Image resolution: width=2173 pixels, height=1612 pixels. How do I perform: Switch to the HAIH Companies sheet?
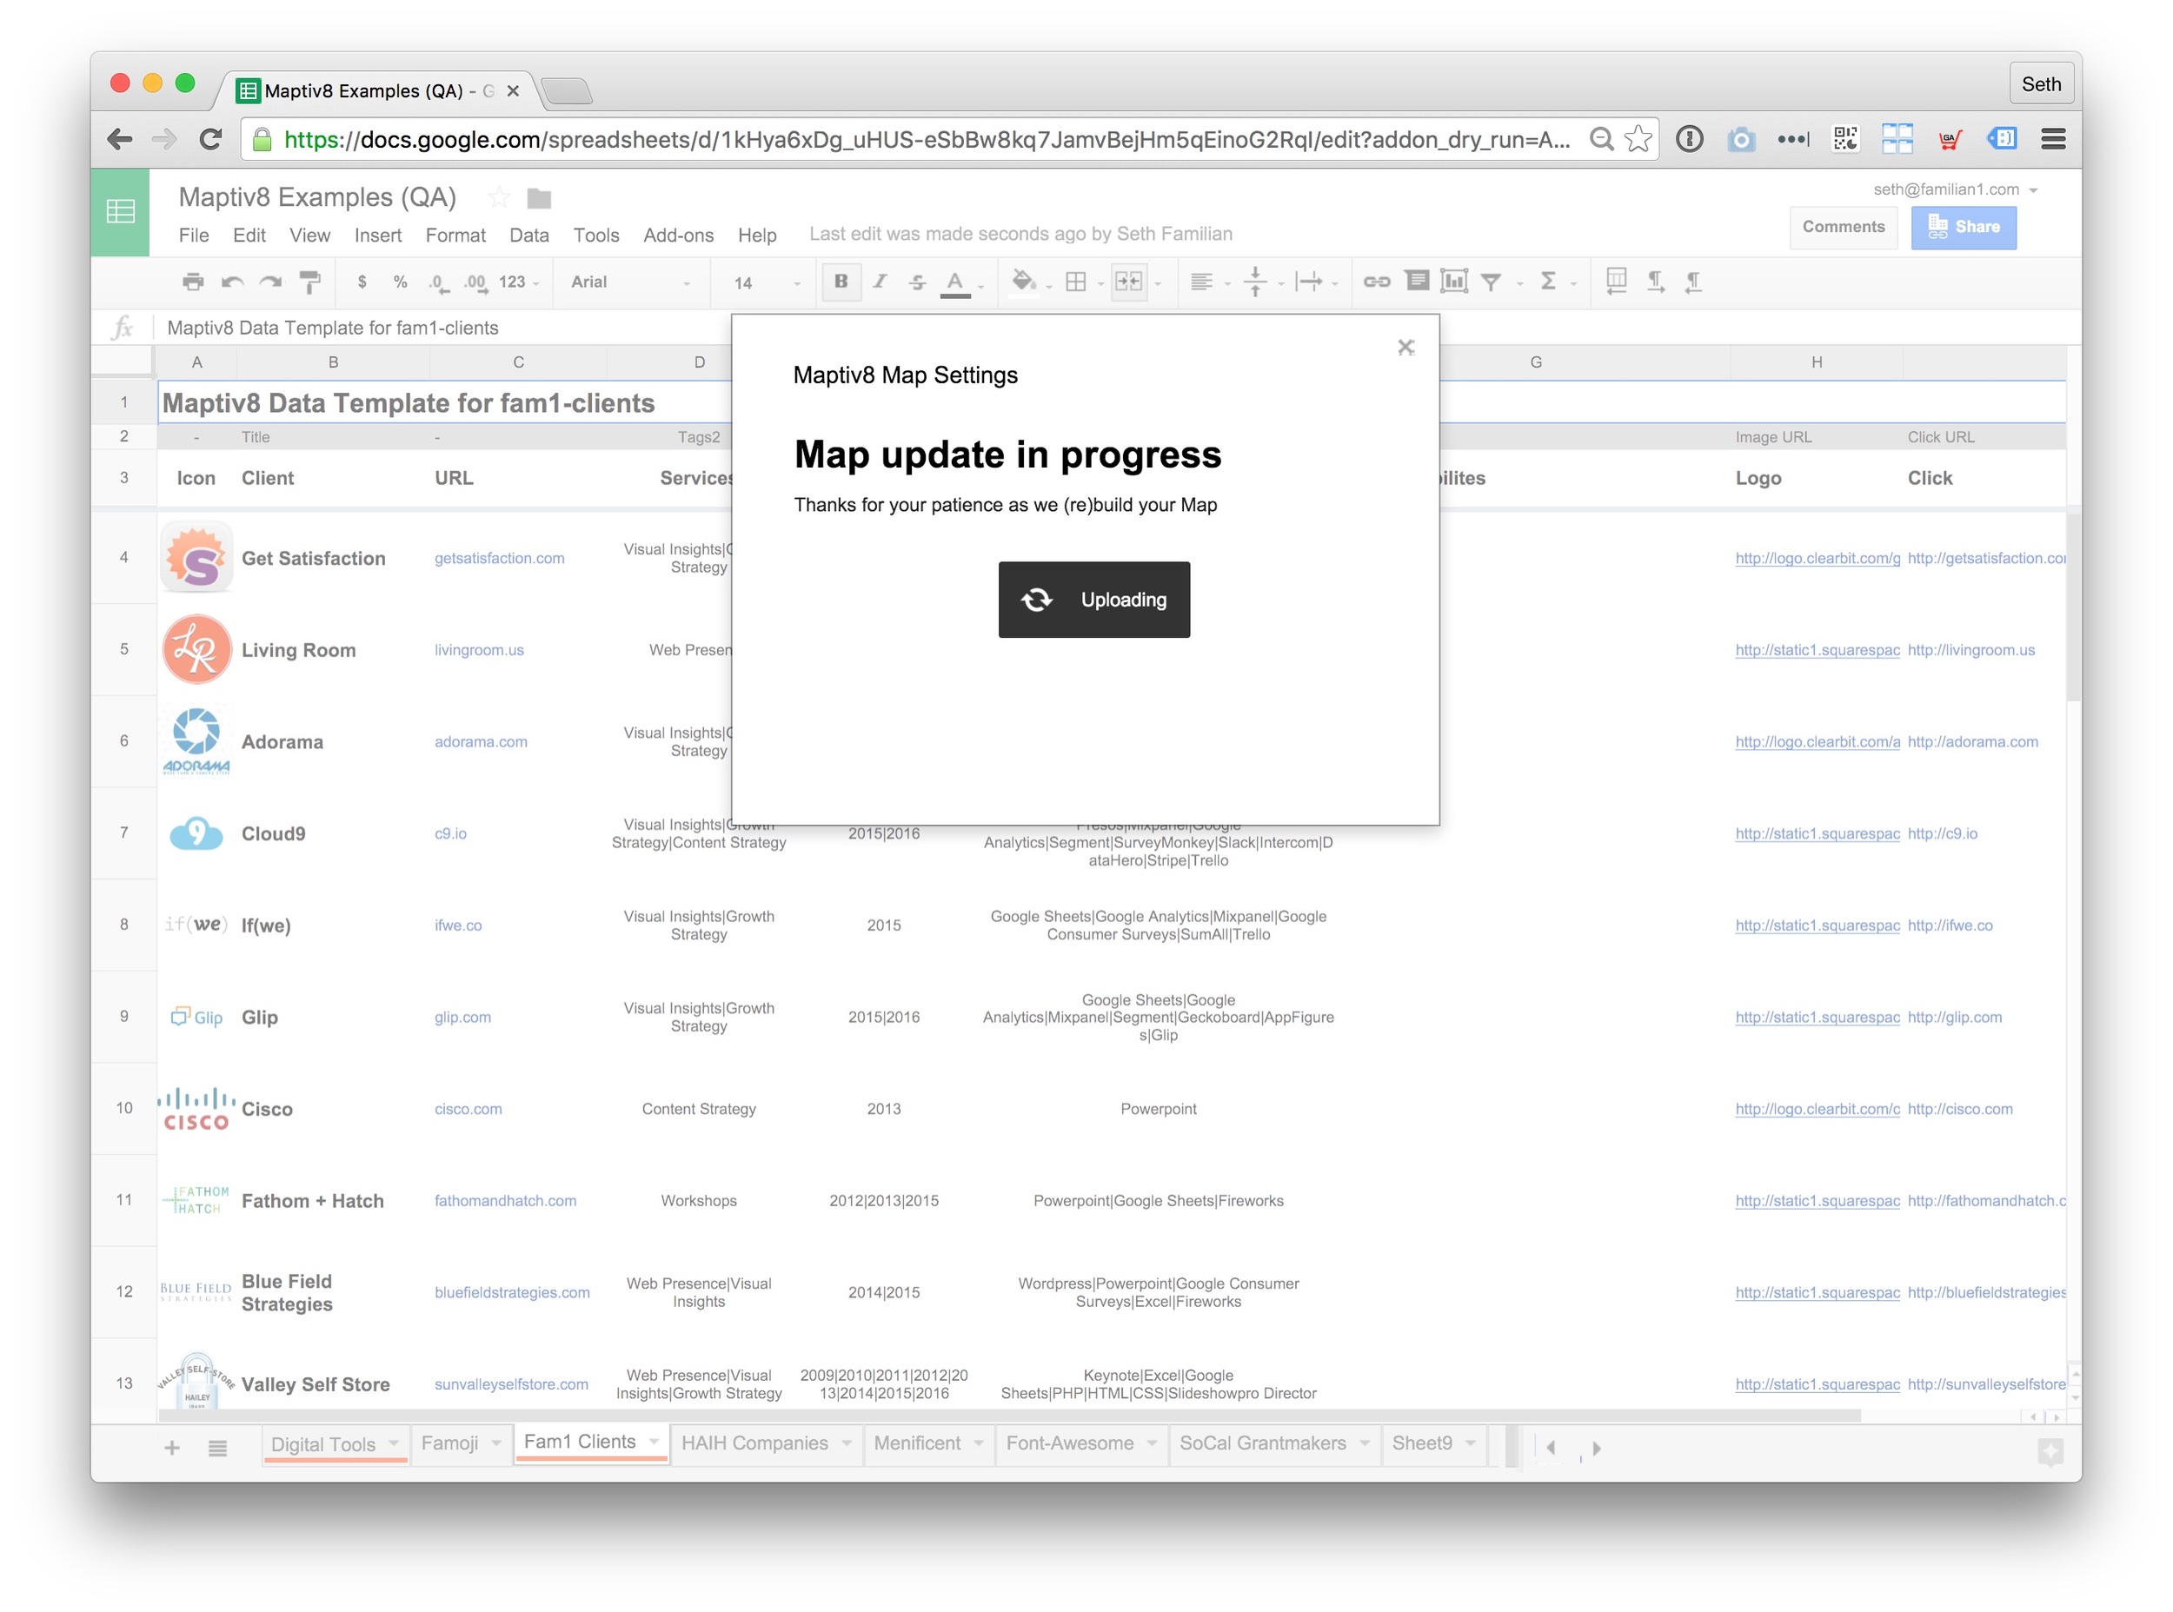(x=754, y=1443)
